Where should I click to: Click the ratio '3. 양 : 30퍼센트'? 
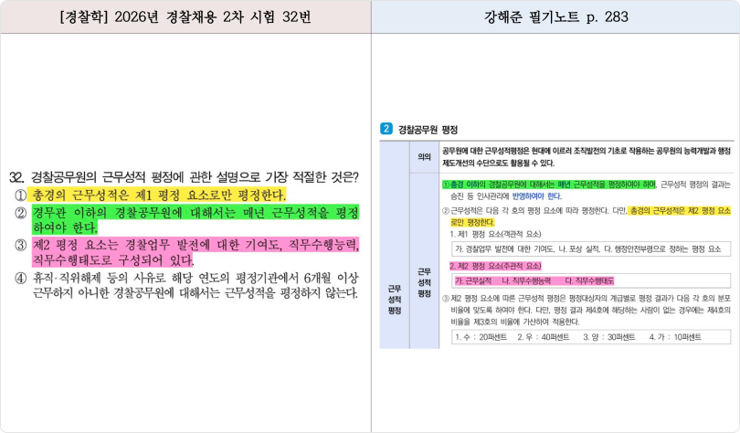point(609,337)
